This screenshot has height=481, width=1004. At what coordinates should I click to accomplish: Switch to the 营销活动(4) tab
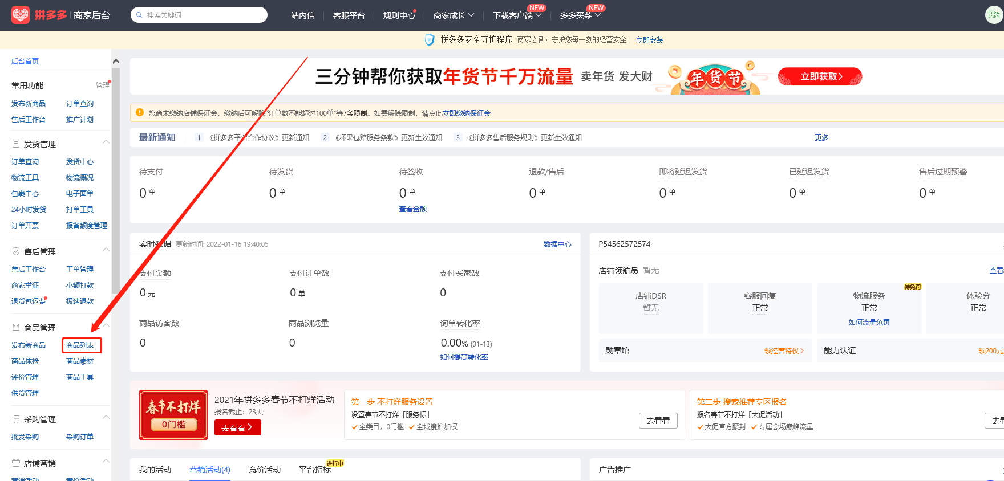point(210,470)
